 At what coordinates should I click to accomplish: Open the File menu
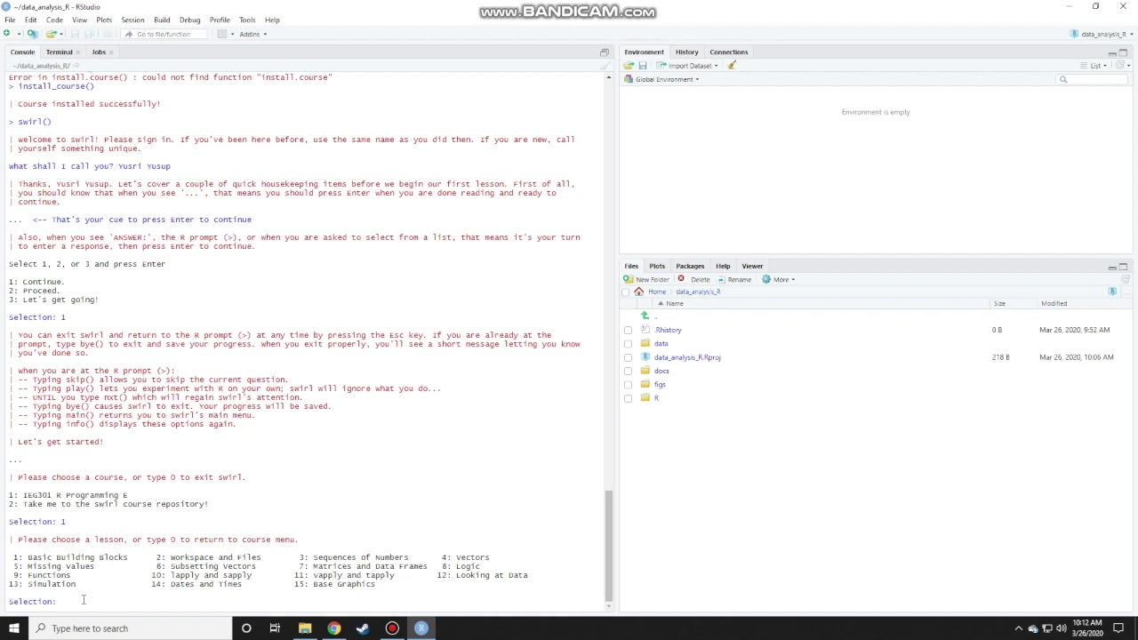(x=10, y=20)
